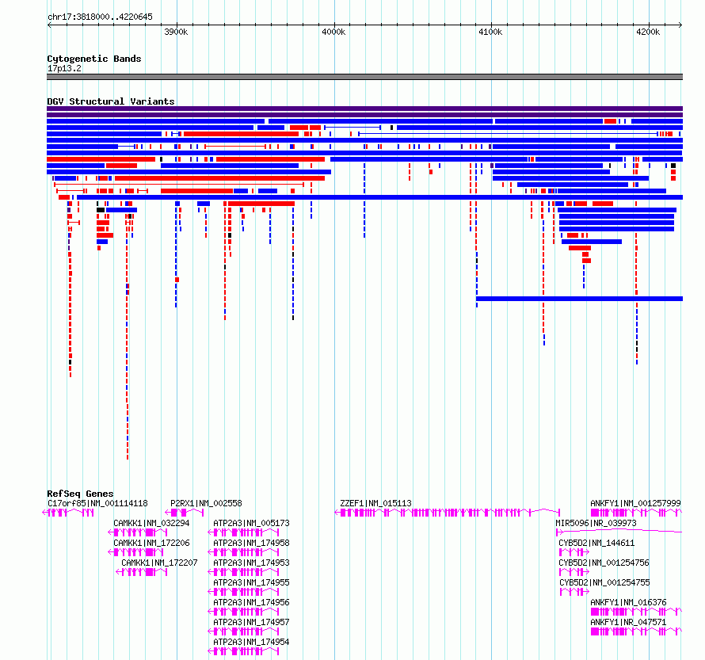Open the ANKFY1|NR_047571 transcript label
This screenshot has width=705, height=660.
(x=628, y=622)
